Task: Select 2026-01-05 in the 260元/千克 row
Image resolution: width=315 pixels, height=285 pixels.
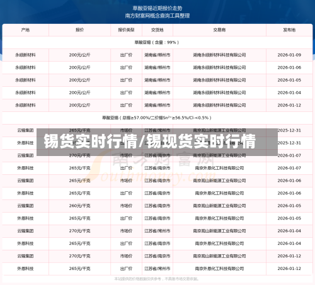Action: 289,206
